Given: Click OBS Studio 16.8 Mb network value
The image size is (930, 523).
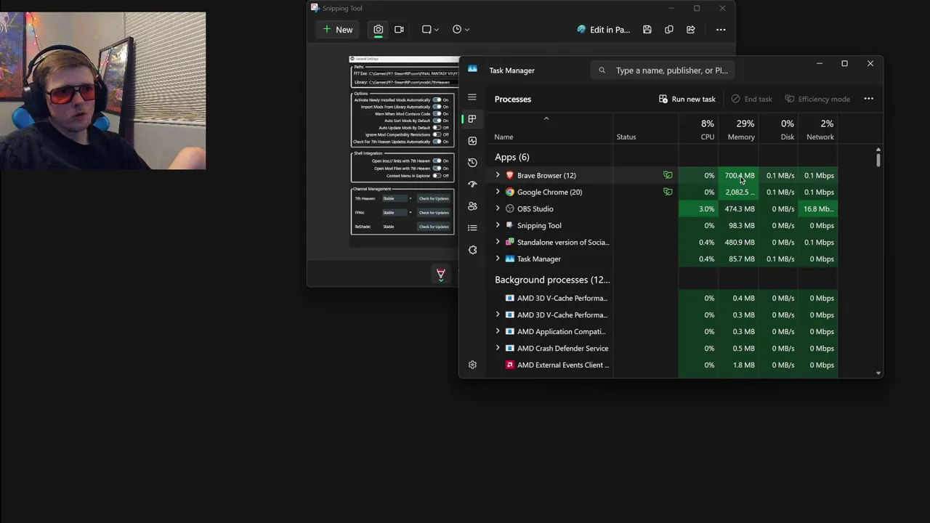Looking at the screenshot, I should (x=818, y=208).
